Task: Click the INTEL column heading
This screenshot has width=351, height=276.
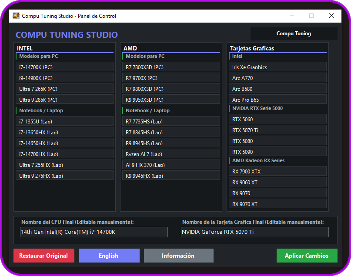Action: point(25,48)
